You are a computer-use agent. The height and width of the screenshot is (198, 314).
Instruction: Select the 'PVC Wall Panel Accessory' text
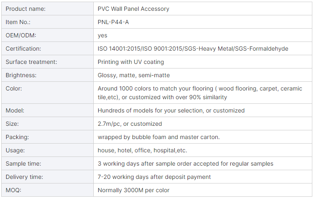tap(133, 9)
